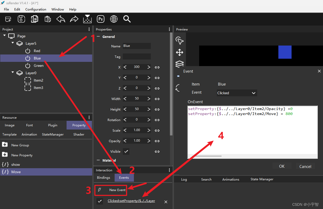Select the Copy documents icon
This screenshot has width=323, height=209.
pos(34,19)
